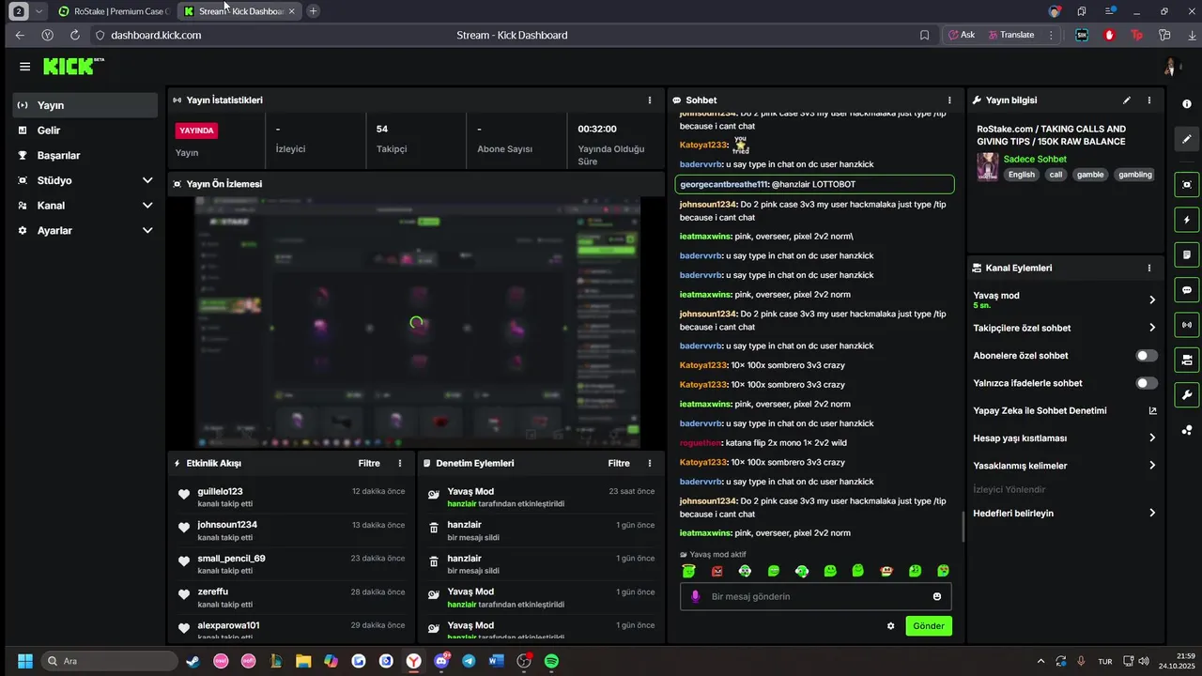1202x676 pixels.
Task: Open a new browser tab with the plus button
Action: (x=313, y=11)
